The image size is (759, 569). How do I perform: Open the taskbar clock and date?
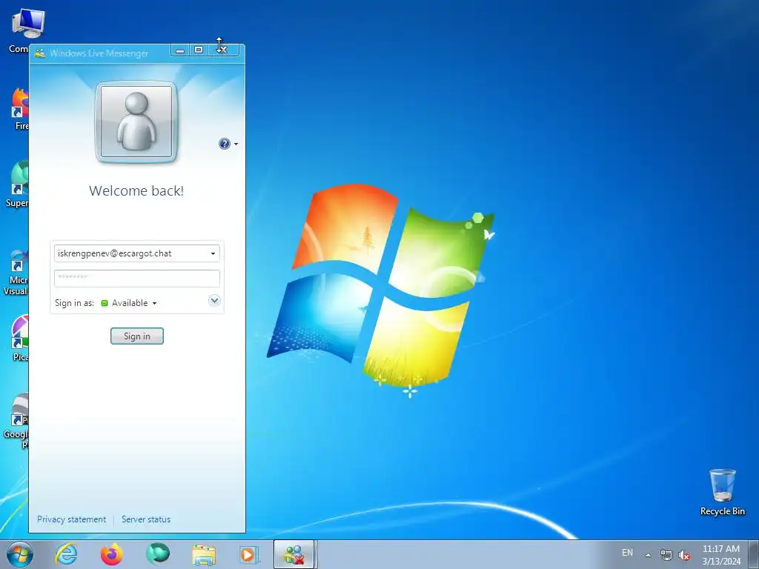720,555
